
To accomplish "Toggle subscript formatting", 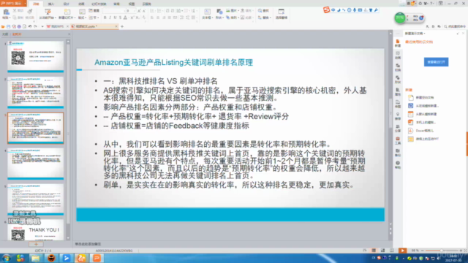I will coord(137,18).
